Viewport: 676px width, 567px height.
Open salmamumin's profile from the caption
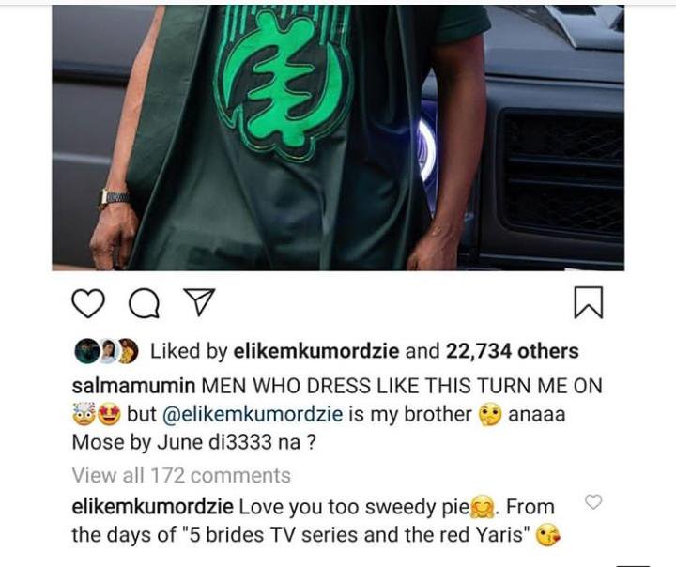point(133,386)
